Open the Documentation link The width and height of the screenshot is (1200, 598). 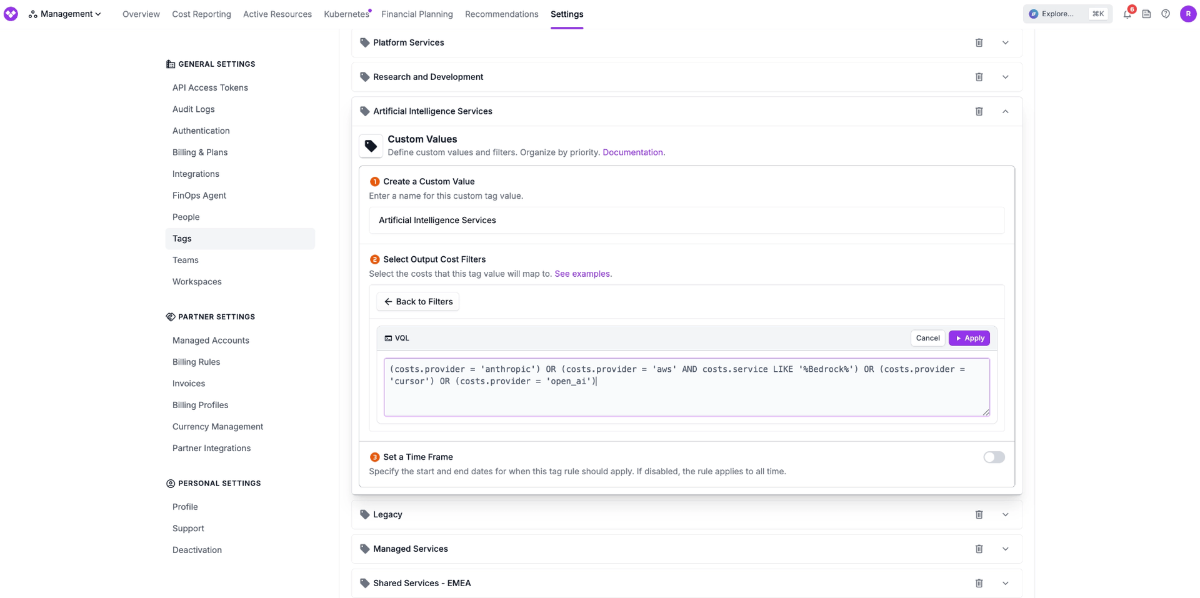tap(633, 152)
